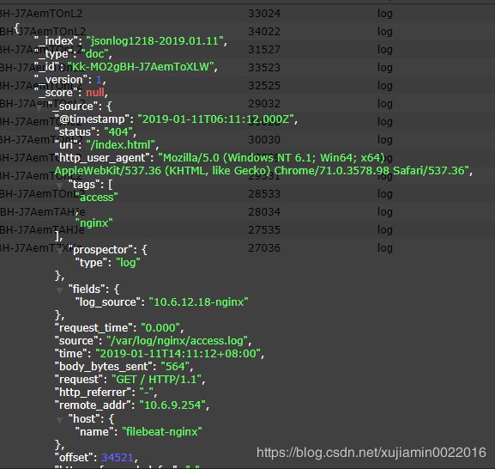The width and height of the screenshot is (495, 469).
Task: Click the time value 2019-01-11T14:11:12+08:00
Action: (x=178, y=354)
